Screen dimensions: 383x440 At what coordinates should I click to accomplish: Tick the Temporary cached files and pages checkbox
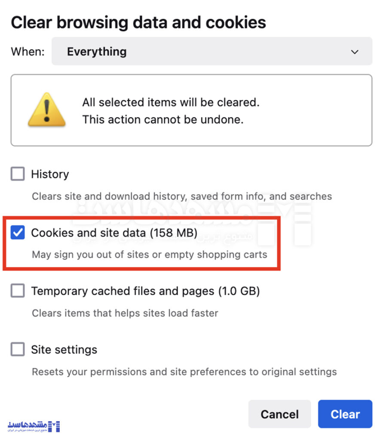click(18, 291)
